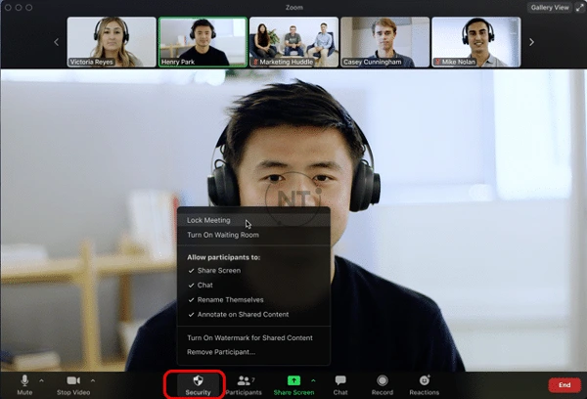Select Casey Cunningham video thumbnail
This screenshot has height=399, width=587.
click(384, 42)
